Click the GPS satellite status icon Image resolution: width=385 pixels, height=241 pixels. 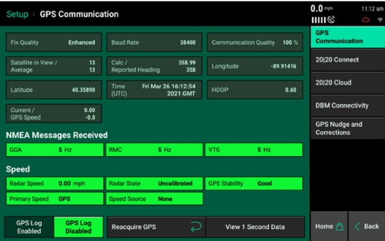(x=331, y=19)
